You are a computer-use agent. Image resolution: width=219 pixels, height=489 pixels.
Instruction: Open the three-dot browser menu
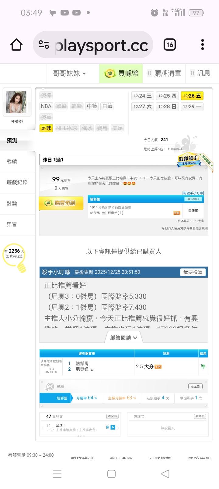pos(203,45)
